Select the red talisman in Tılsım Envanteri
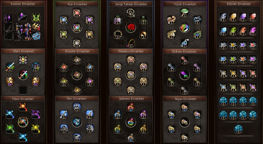Screen dimensions: 263x144 (23, 107)
